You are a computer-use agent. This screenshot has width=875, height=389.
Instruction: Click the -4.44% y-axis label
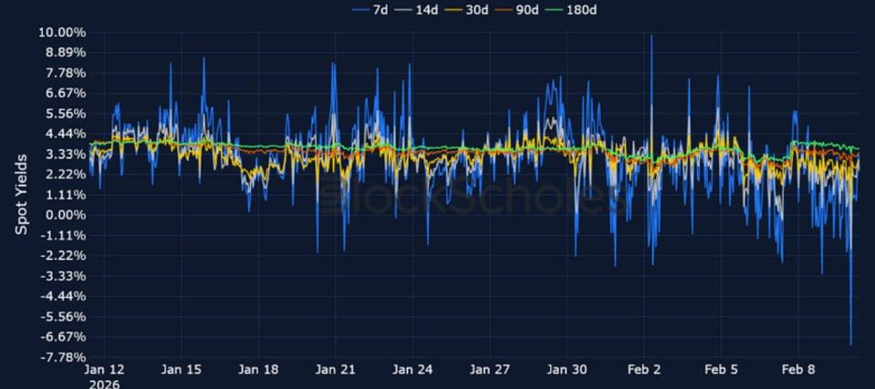(x=63, y=296)
